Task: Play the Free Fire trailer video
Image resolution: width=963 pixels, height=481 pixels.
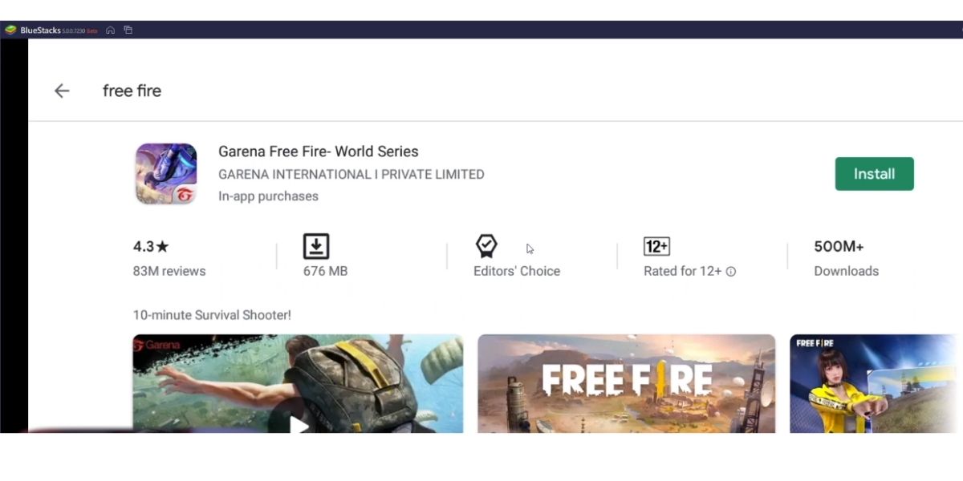Action: (297, 426)
